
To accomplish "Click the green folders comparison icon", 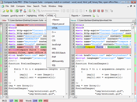I will click(11, 11).
